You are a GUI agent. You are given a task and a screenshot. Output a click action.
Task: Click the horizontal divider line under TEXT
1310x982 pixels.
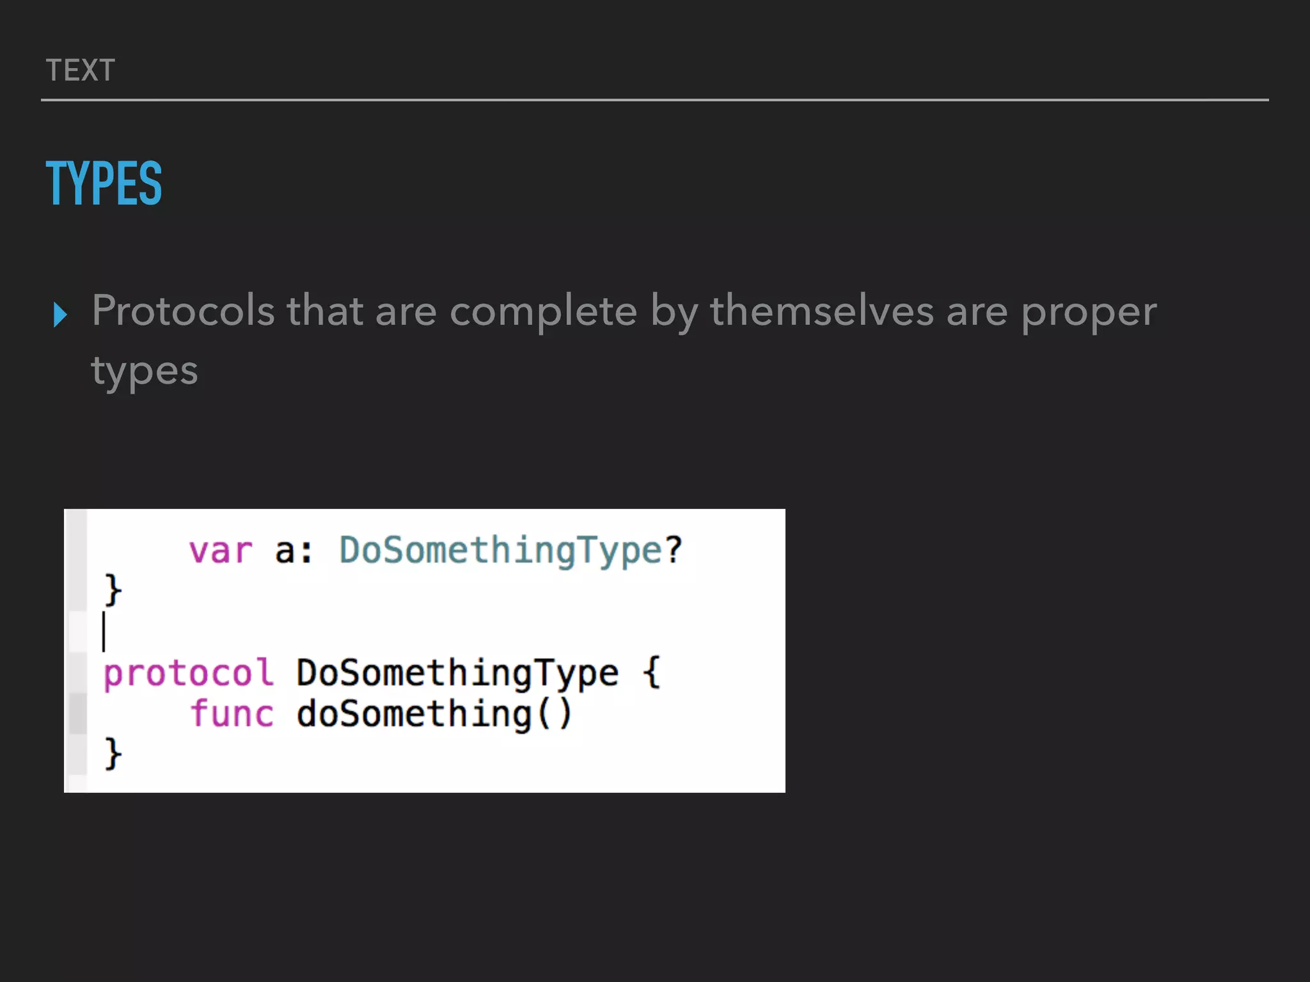(655, 100)
